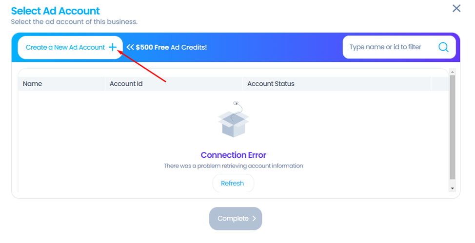
Task: Click the empty box illustration
Action: click(x=233, y=119)
